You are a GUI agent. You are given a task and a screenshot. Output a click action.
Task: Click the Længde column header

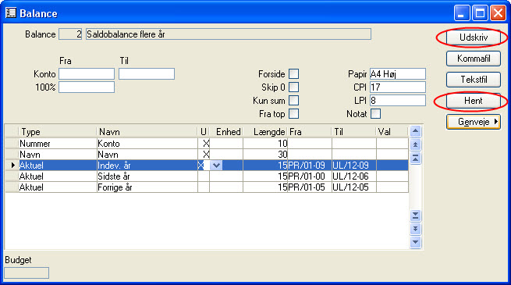coord(265,132)
